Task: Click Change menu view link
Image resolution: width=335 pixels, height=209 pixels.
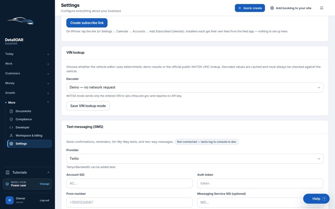Action: click(44, 184)
